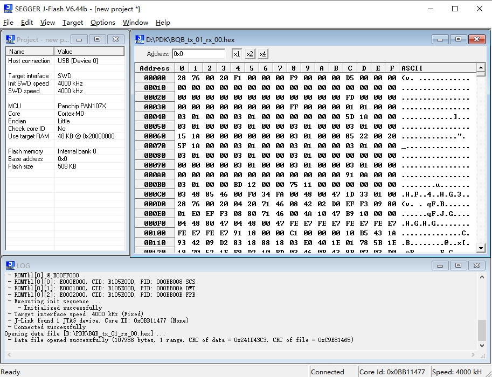Switch hex view to x2 width
This screenshot has height=377, width=492.
(x=250, y=54)
